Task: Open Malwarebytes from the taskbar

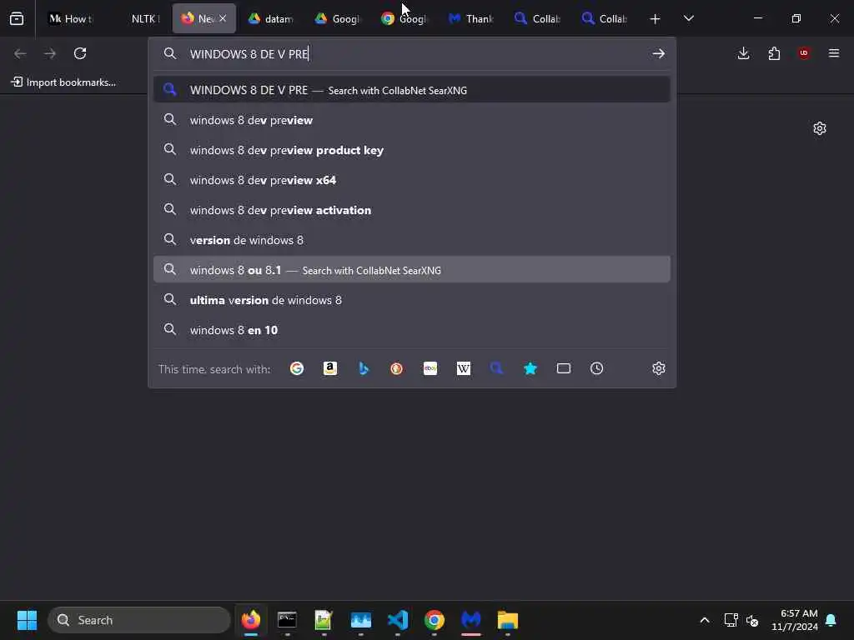Action: (x=471, y=620)
